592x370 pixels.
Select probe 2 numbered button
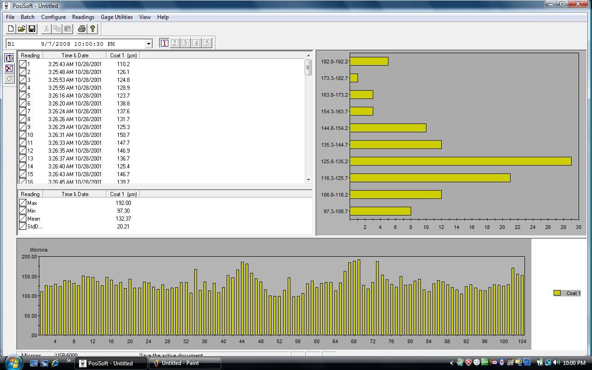tap(175, 43)
